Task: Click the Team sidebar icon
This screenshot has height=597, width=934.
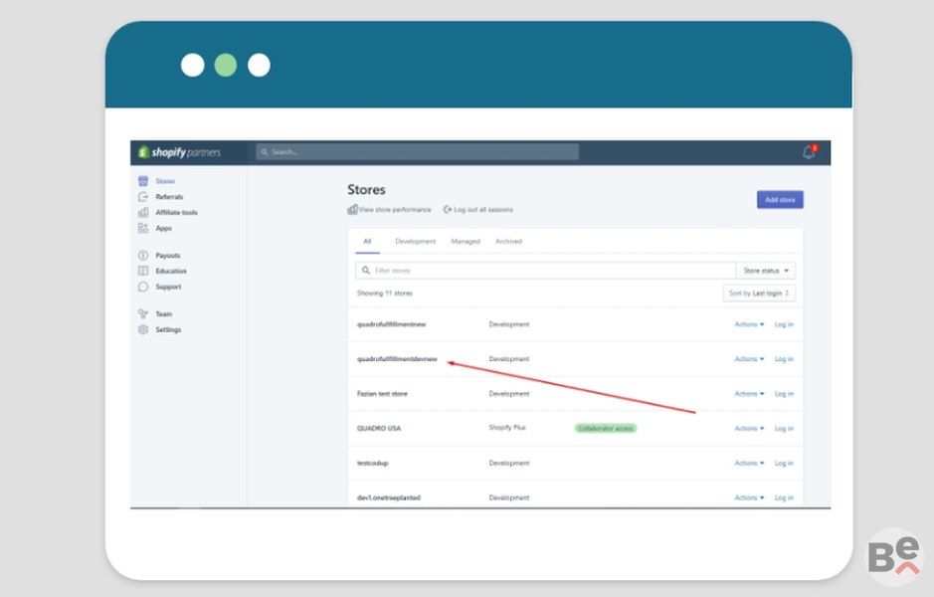Action: 143,313
